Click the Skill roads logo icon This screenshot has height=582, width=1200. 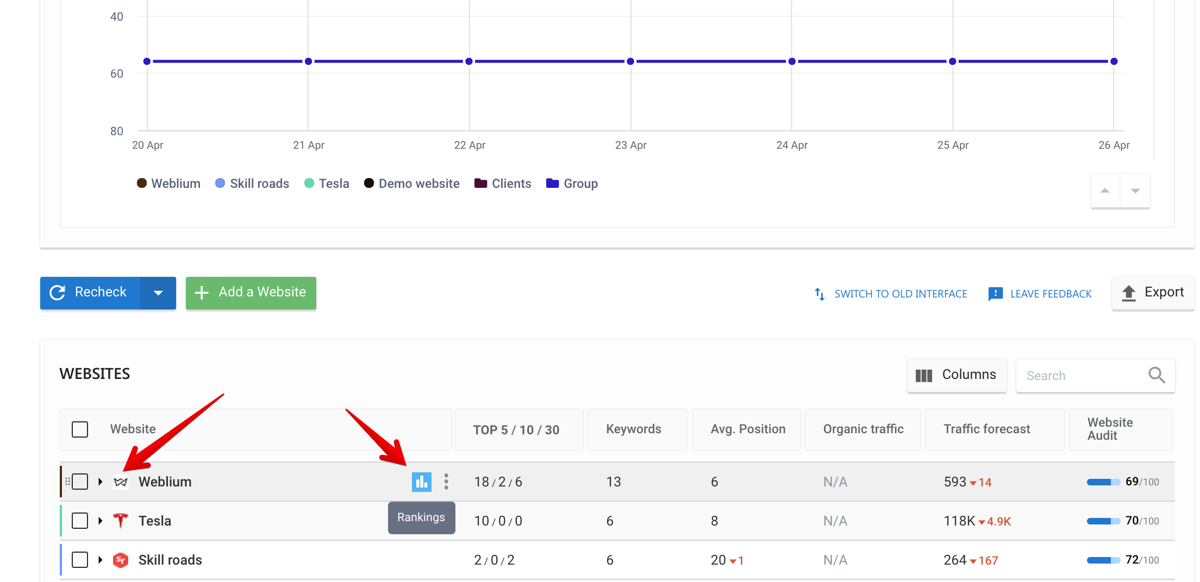pyautogui.click(x=121, y=560)
